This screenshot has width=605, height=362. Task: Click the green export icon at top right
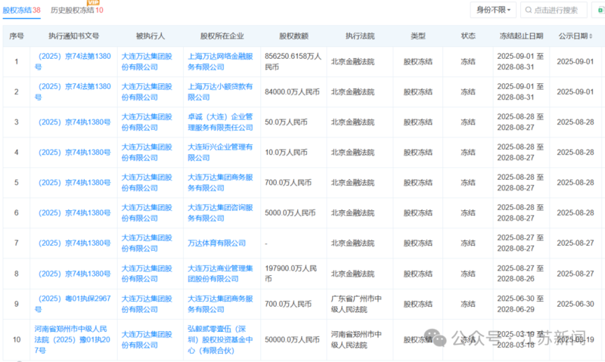pyautogui.click(x=600, y=10)
